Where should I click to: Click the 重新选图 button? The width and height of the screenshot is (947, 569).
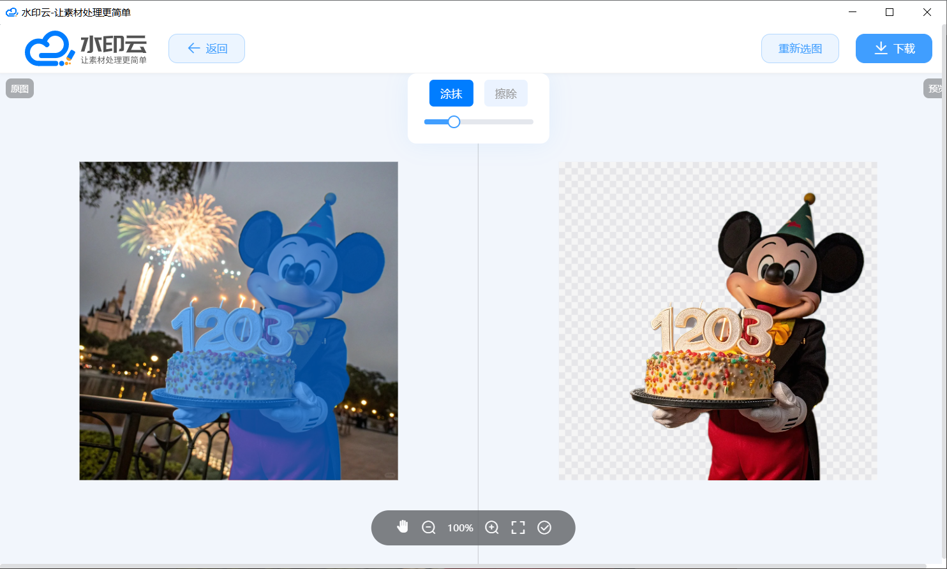click(x=800, y=48)
